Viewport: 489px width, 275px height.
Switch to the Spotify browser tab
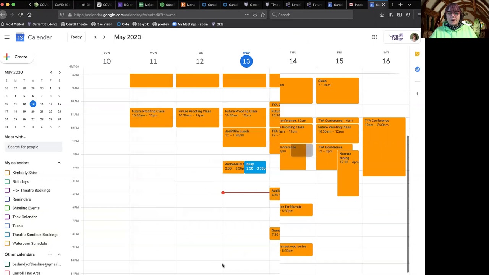[x=167, y=5]
